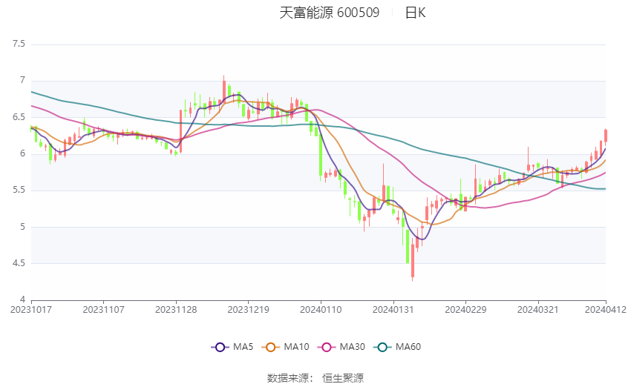631x384 pixels.
Task: Toggle the MA10 orange legend circle
Action: coord(272,347)
